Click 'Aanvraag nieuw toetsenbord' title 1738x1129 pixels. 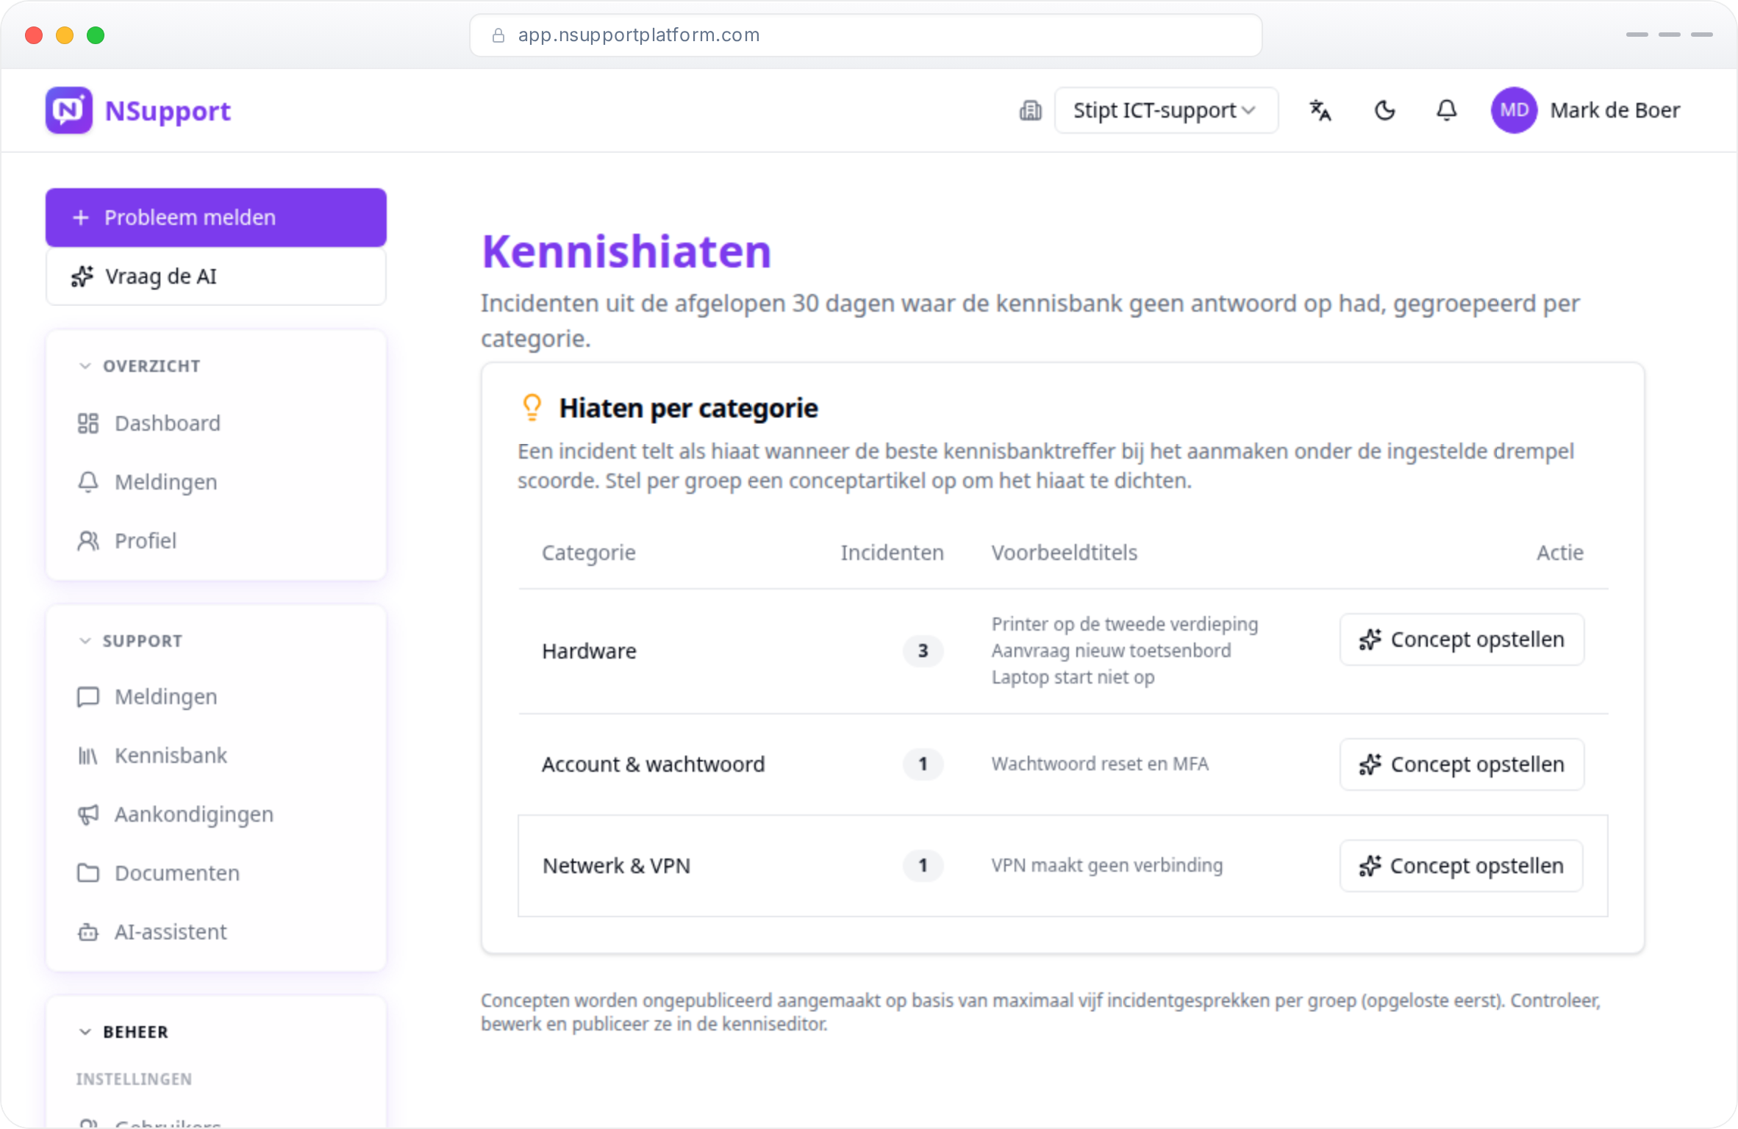pyautogui.click(x=1111, y=650)
